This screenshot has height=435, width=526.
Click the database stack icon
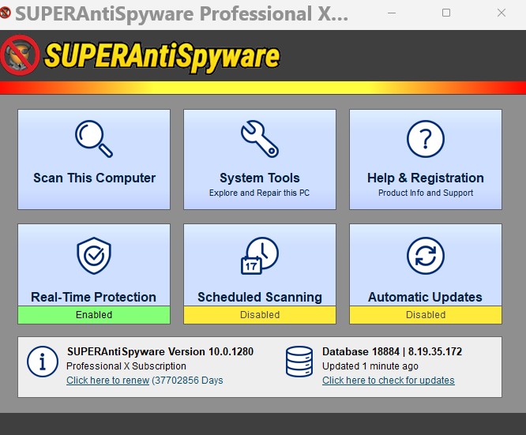(300, 362)
